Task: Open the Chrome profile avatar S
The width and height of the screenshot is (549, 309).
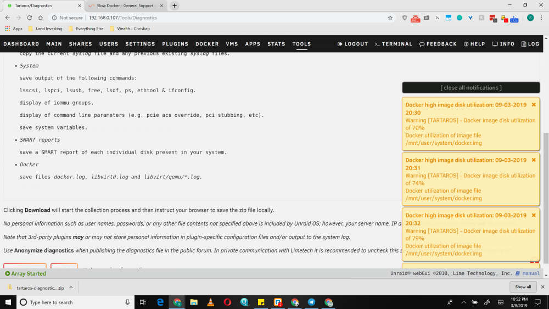Action: pyautogui.click(x=530, y=18)
